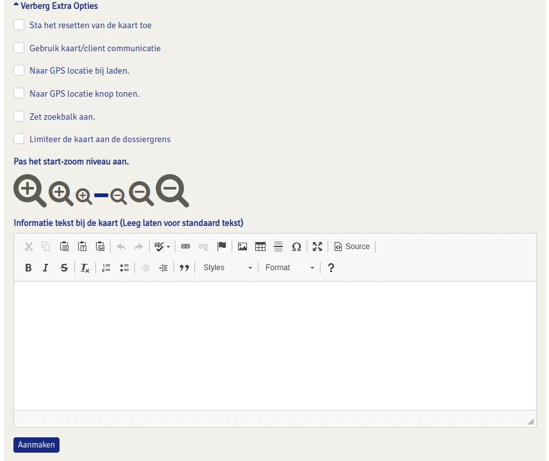Enable 'Sta het resetten van de kaart toe'
549x461 pixels.
tap(19, 25)
